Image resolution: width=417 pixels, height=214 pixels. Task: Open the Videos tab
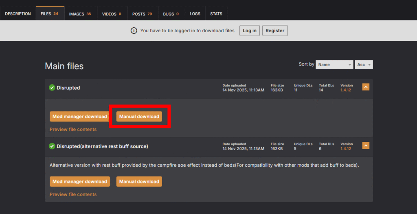click(112, 14)
